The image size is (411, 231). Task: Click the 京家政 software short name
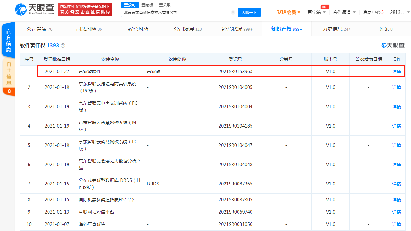(x=153, y=72)
